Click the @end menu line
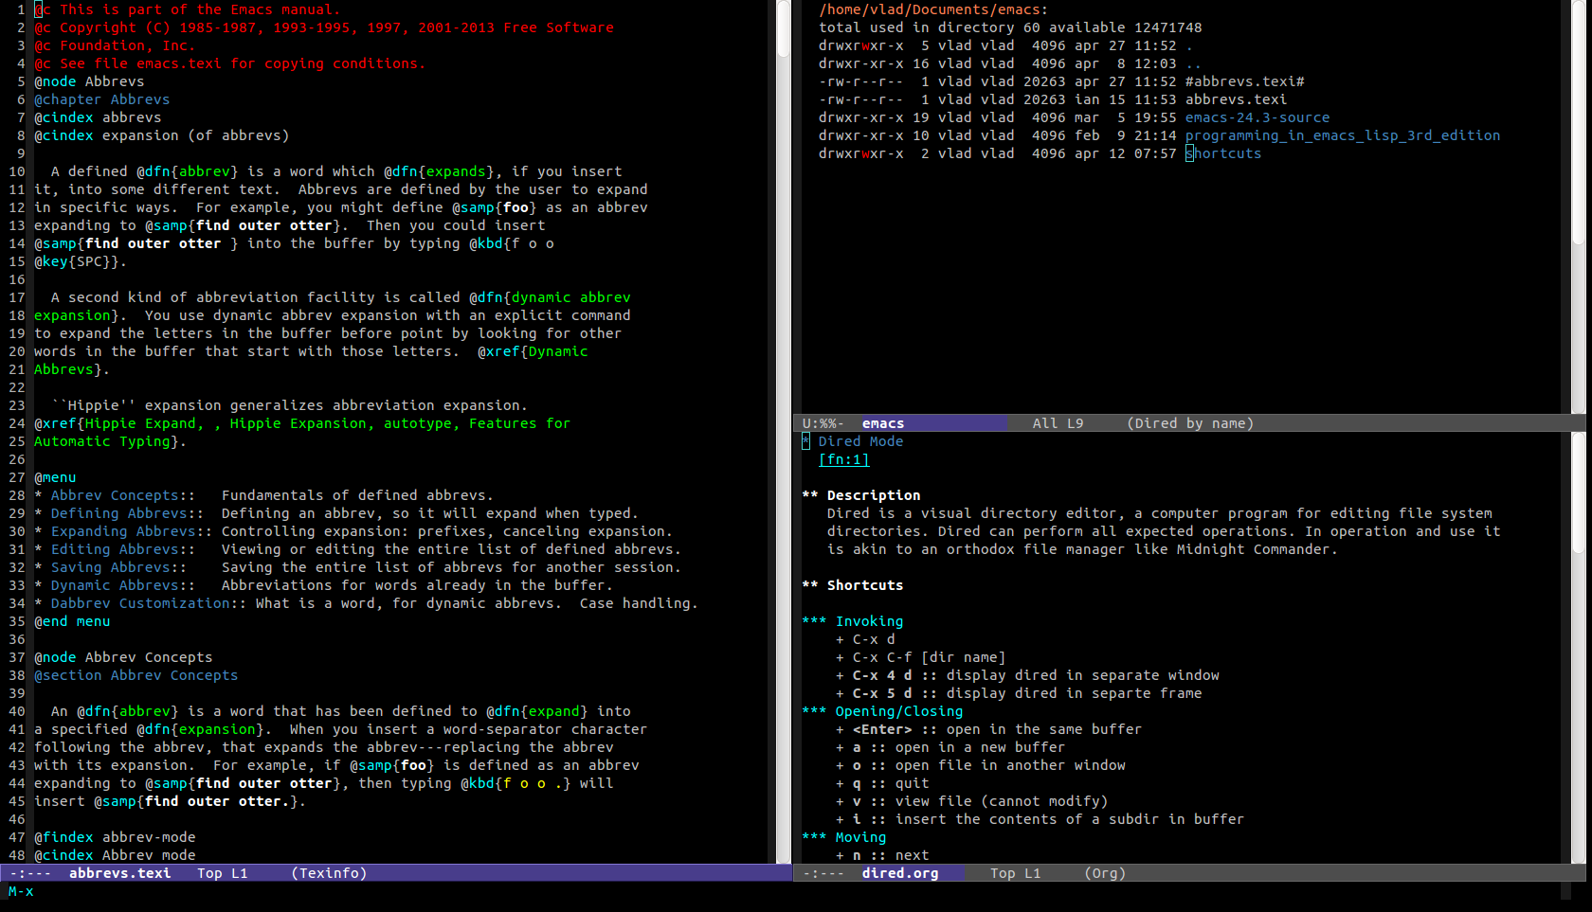This screenshot has width=1592, height=912. pos(72,621)
